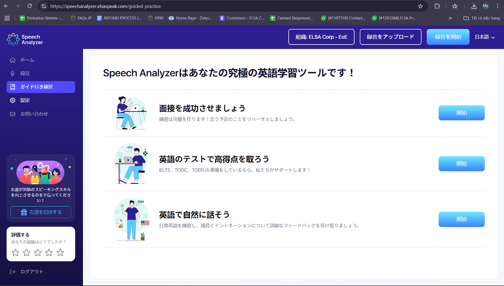Click 組織: ELSA Corp - EoE button
The height and width of the screenshot is (286, 504).
pos(321,37)
